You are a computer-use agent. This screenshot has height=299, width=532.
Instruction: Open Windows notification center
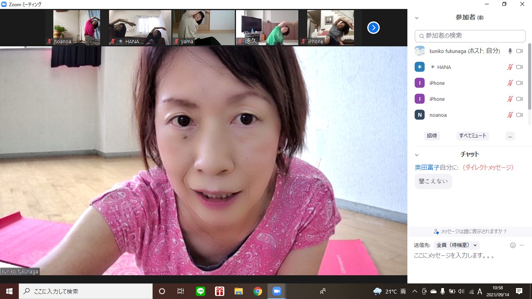pyautogui.click(x=519, y=291)
